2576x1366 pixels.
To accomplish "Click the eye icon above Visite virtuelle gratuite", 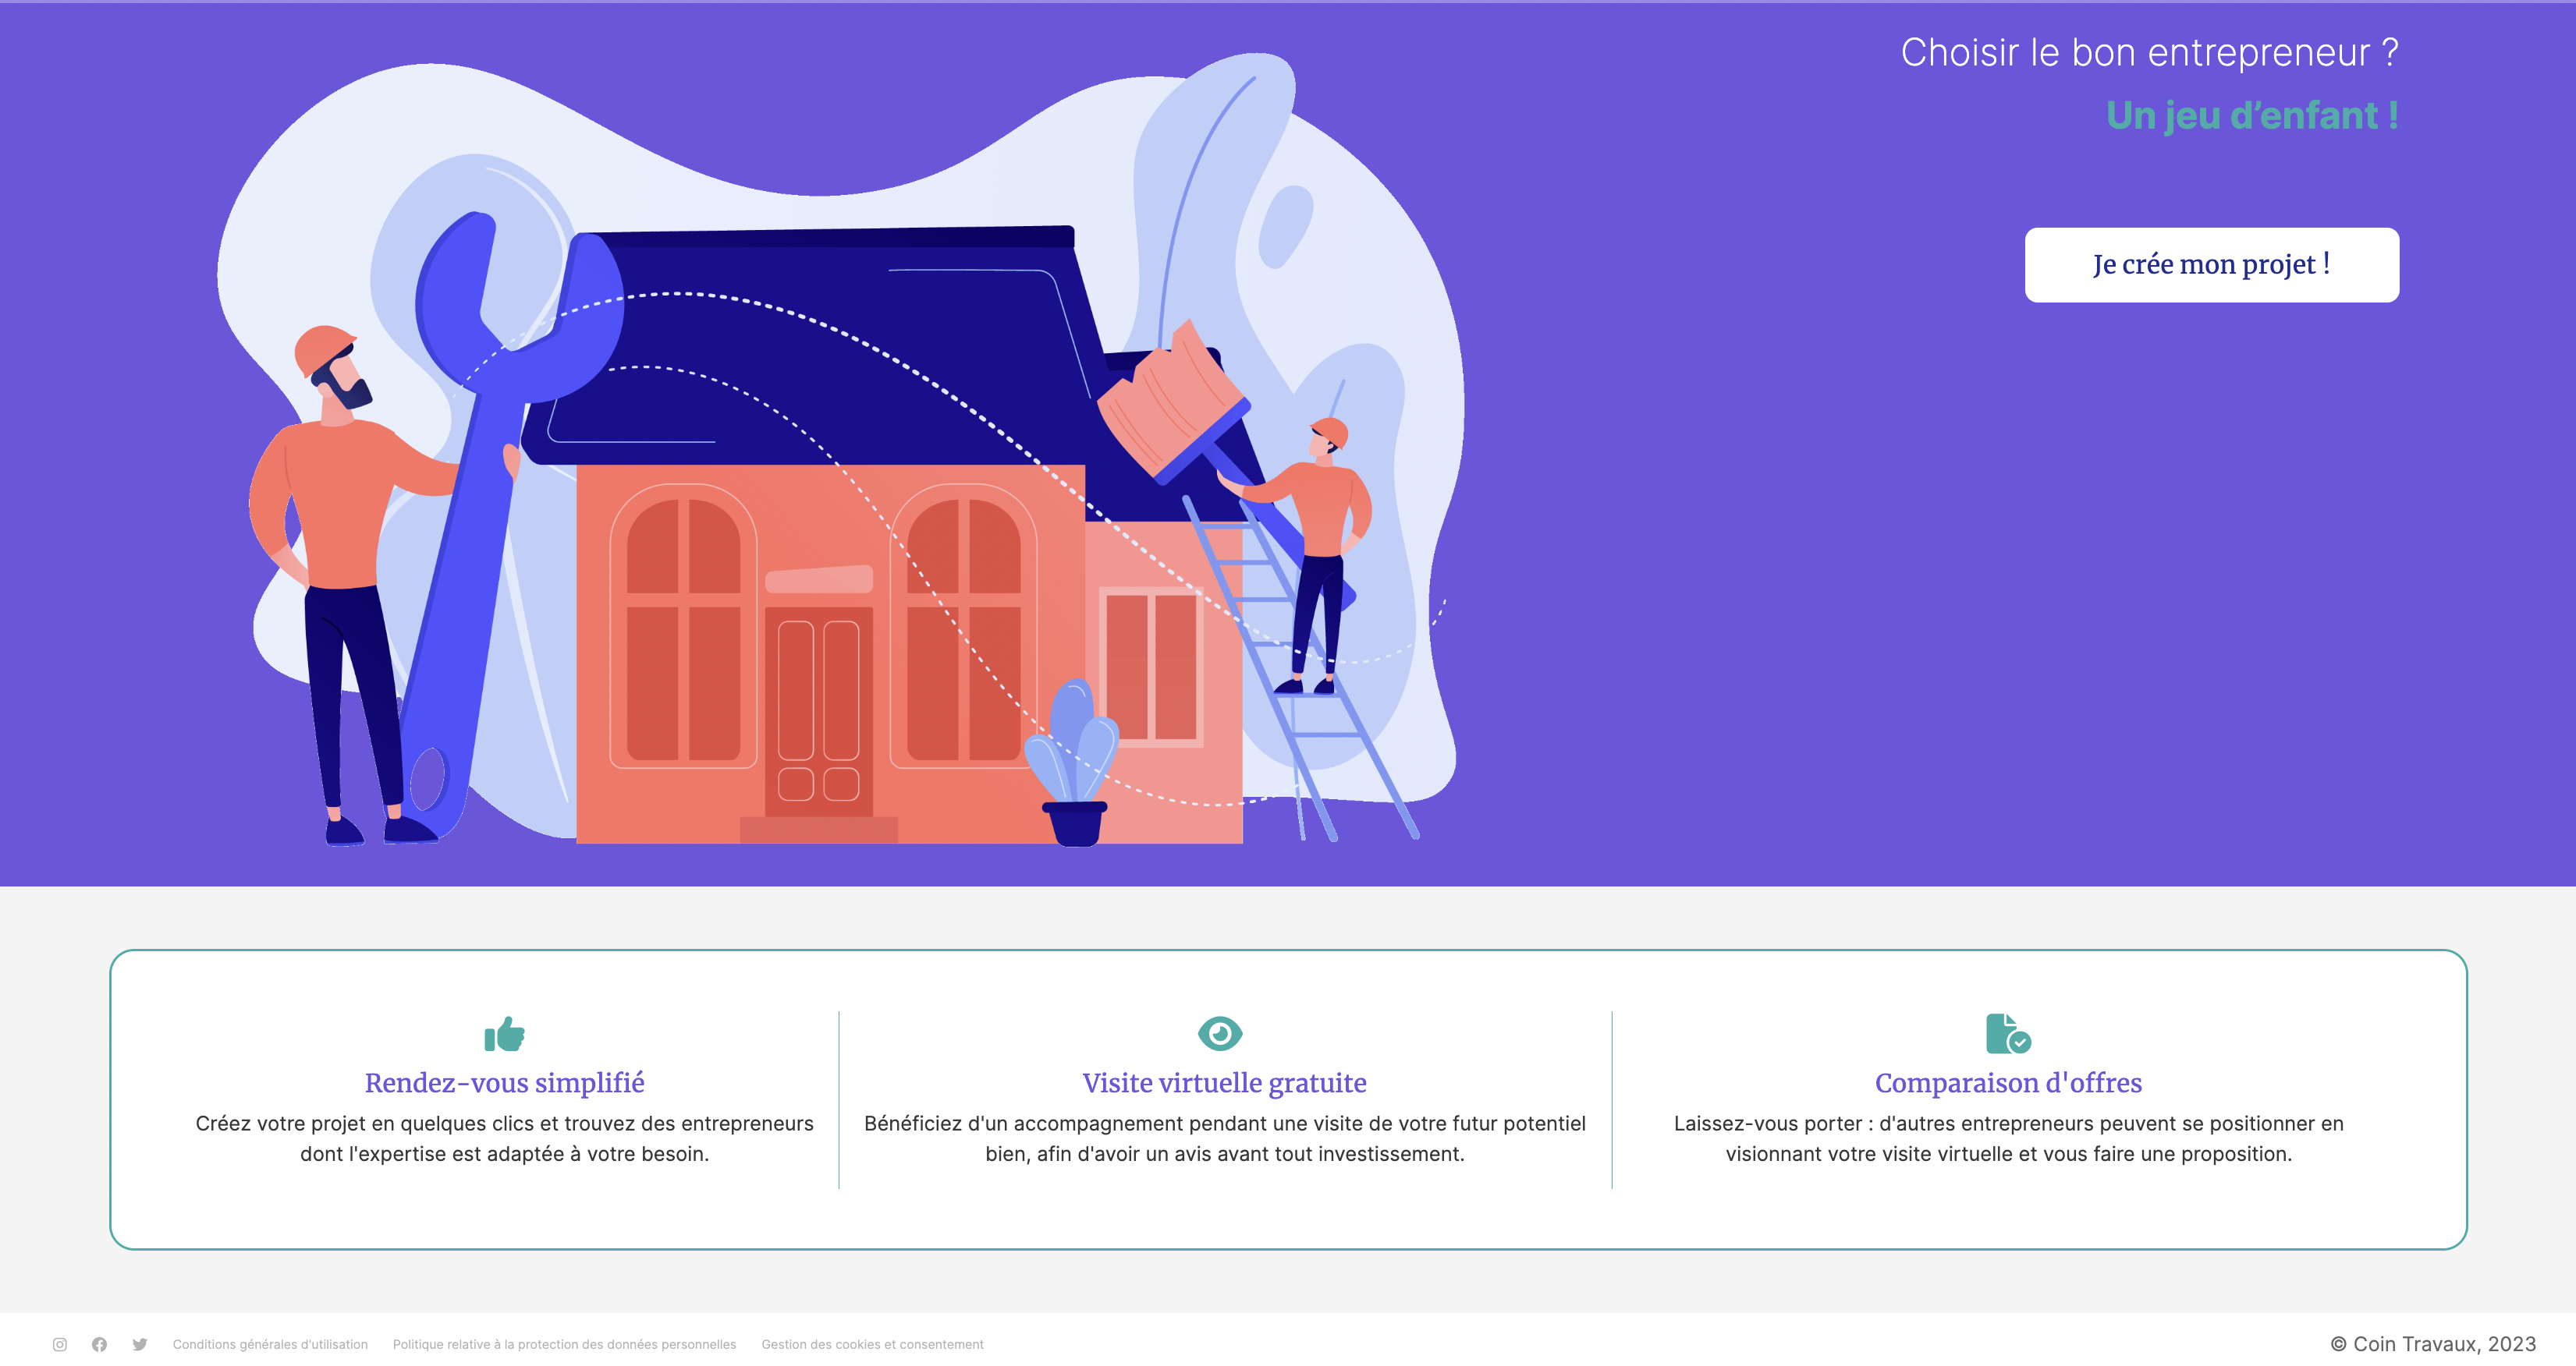I will pos(1220,1032).
